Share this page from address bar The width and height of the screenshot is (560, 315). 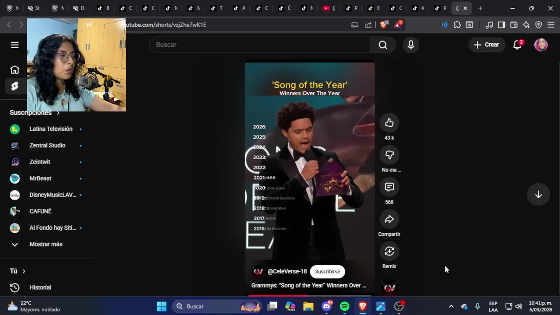(368, 25)
